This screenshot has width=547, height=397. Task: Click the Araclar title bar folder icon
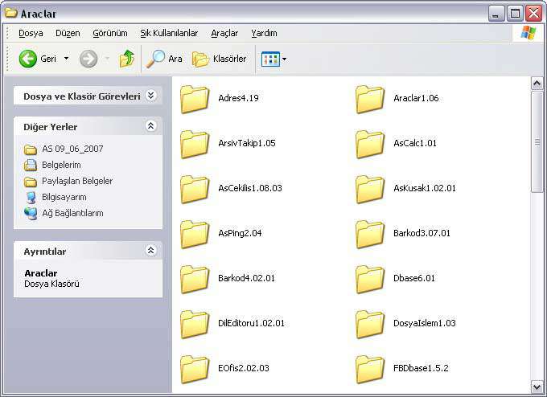11,13
